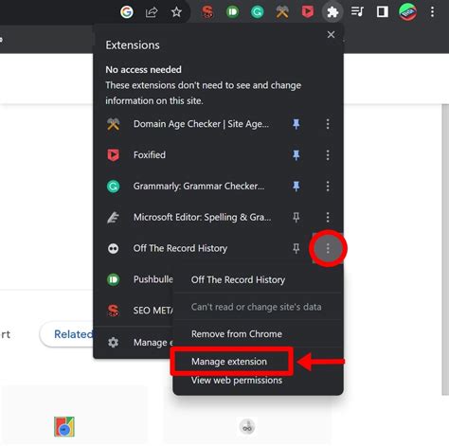Click the Domain Age Checker list icon

(113, 124)
